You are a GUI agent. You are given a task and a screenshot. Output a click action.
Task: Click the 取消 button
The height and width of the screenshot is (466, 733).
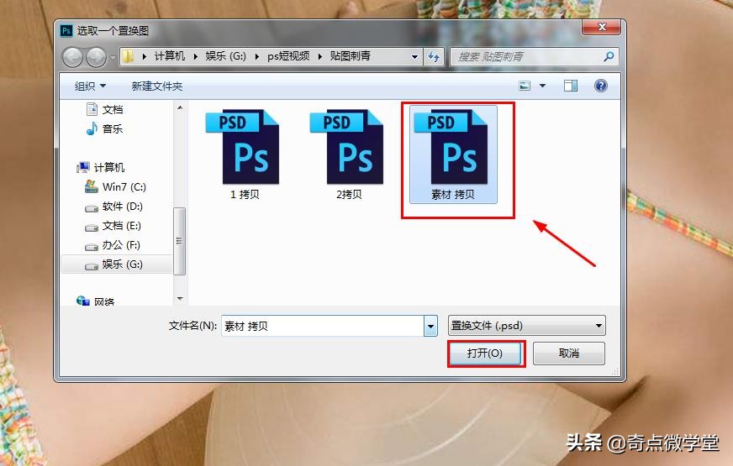[569, 353]
